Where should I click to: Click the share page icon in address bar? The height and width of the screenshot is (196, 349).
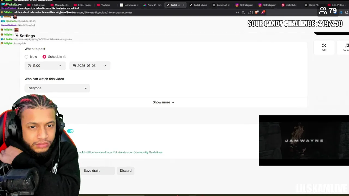pos(249,12)
